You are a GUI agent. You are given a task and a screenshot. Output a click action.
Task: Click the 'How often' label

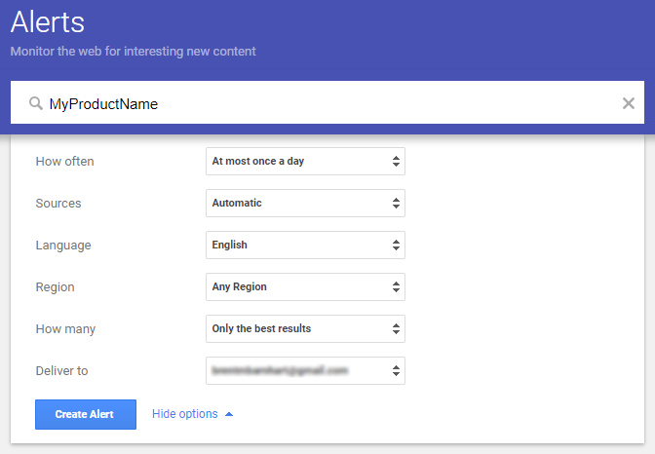pos(64,162)
